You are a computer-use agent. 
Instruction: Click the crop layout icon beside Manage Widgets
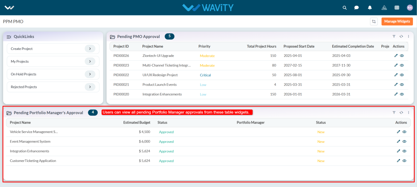click(x=374, y=21)
